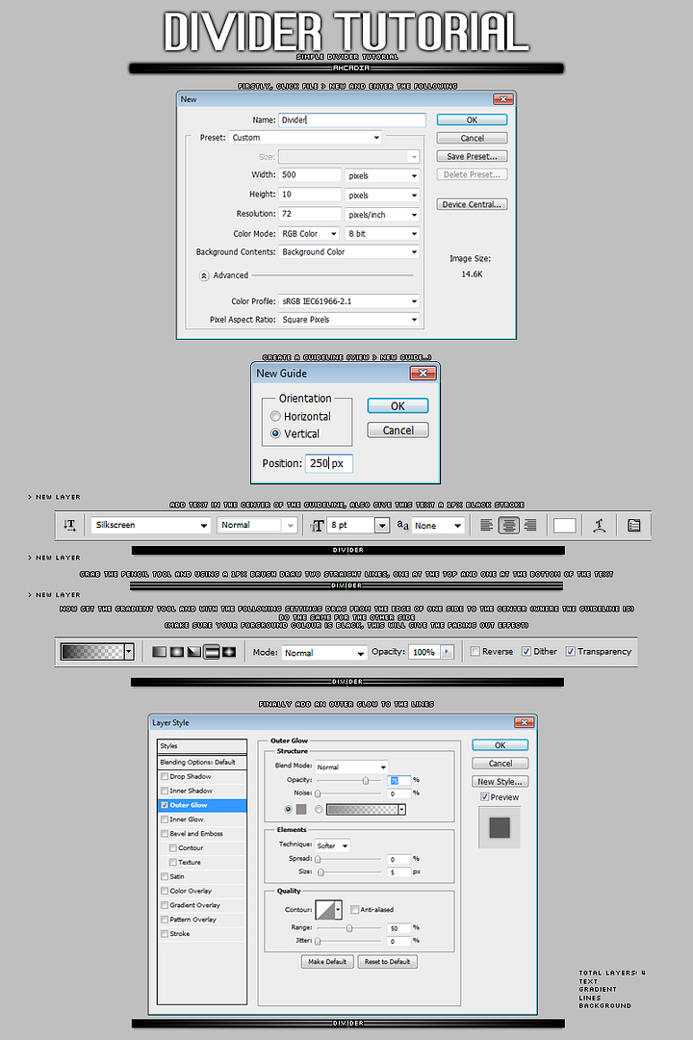
Task: Select right align text icon
Action: (530, 526)
